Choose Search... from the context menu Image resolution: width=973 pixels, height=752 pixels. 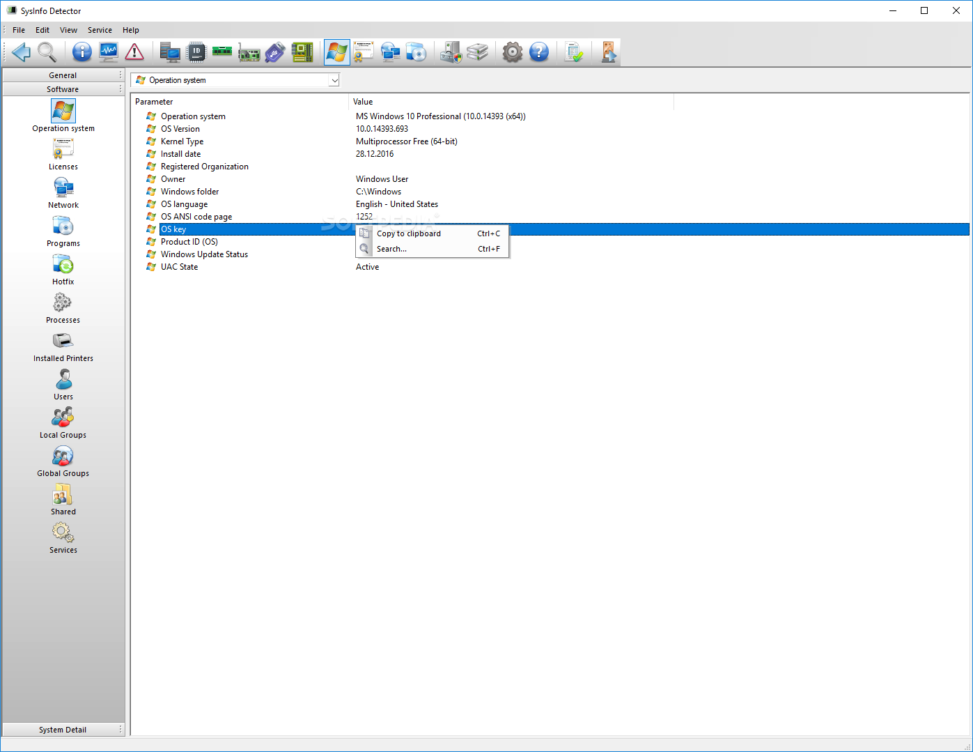[x=433, y=249]
